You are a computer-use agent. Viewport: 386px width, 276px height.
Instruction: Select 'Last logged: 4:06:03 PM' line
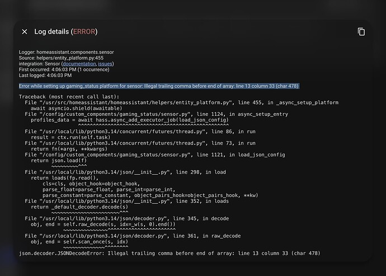45,76
